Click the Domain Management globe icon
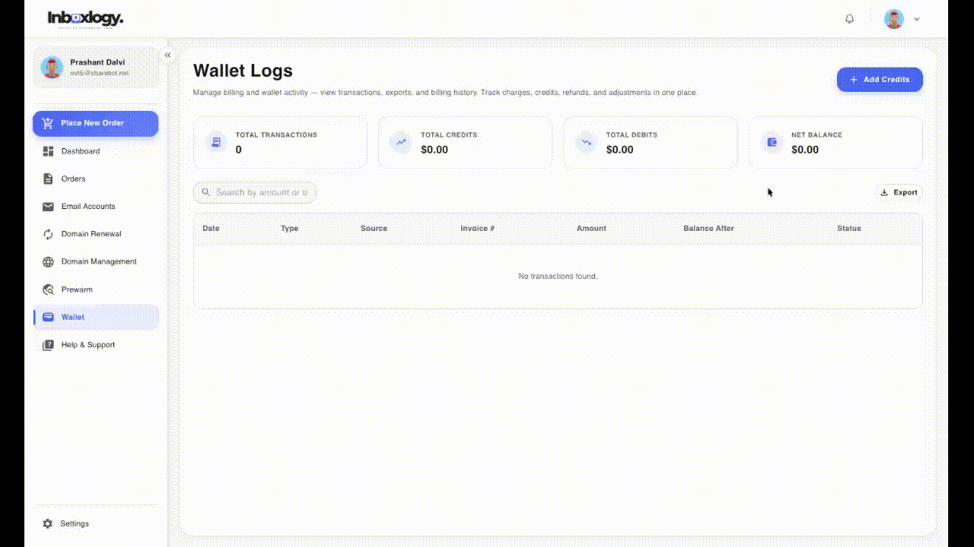974x547 pixels. tap(48, 261)
